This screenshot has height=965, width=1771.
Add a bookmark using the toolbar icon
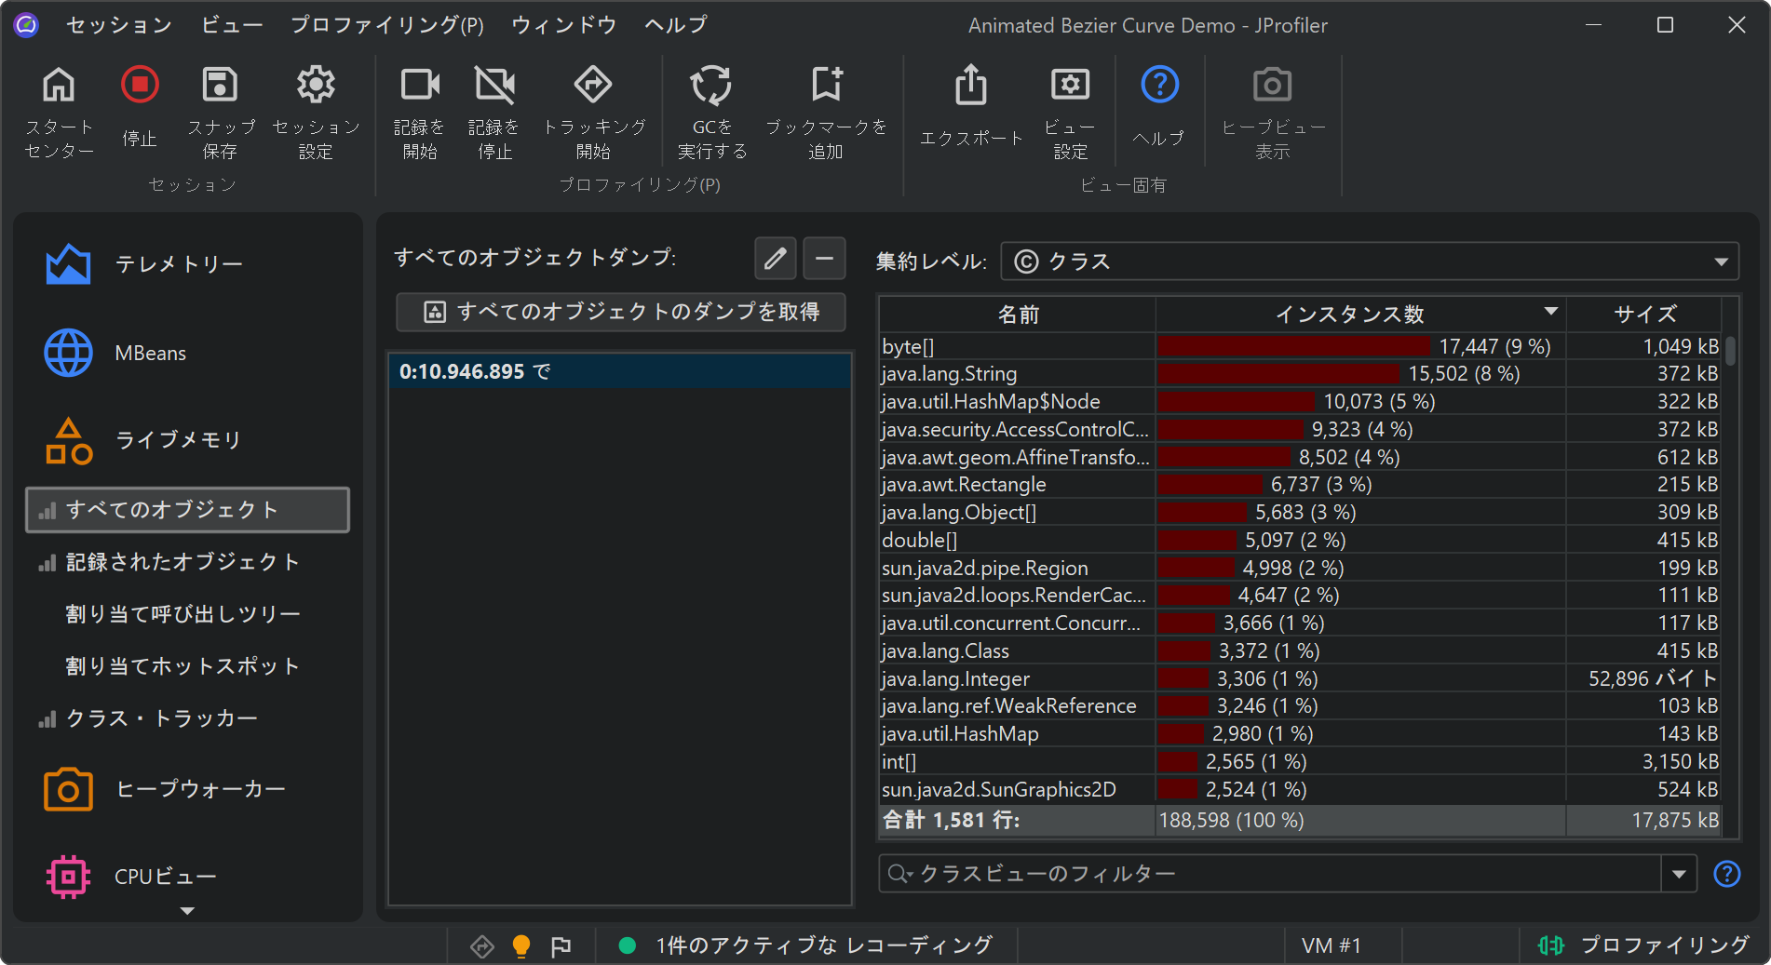pos(826,86)
